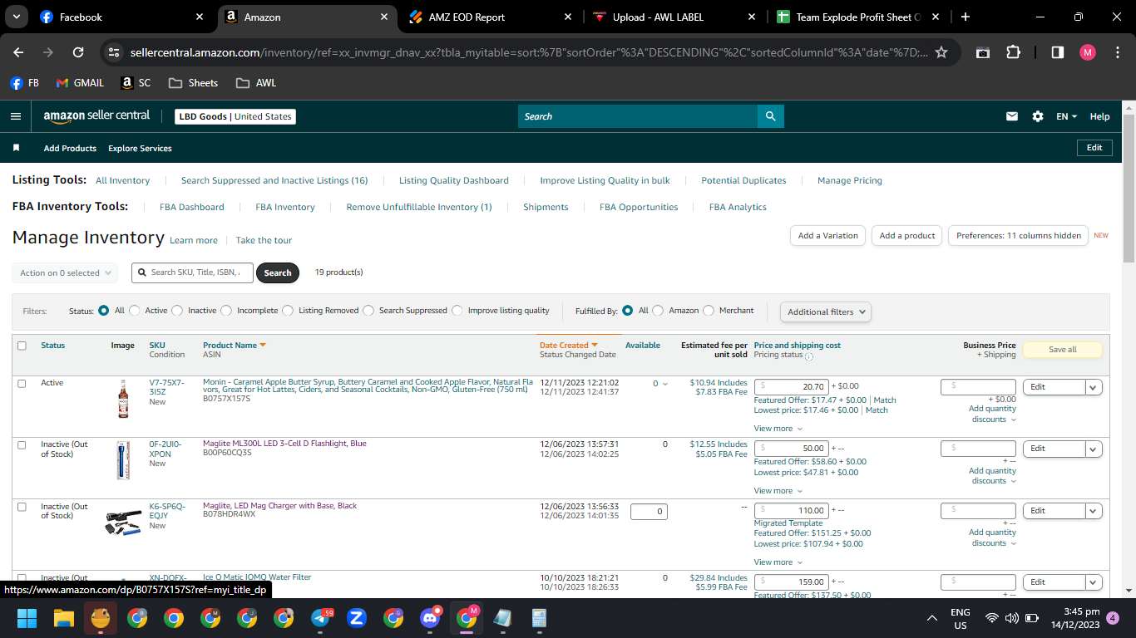This screenshot has width=1136, height=638.
Task: Open the Action on 0 selected dropdown
Action: [65, 272]
